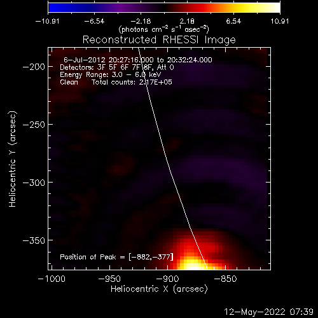Click the '-350' Y-axis tick label
The image size is (318, 318).
(34, 240)
